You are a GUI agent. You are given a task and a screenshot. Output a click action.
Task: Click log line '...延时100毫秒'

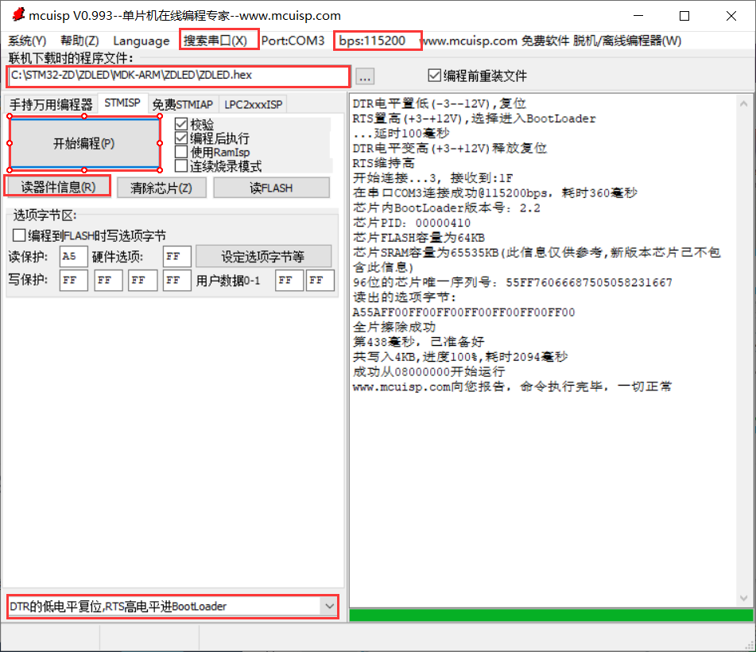[x=401, y=133]
